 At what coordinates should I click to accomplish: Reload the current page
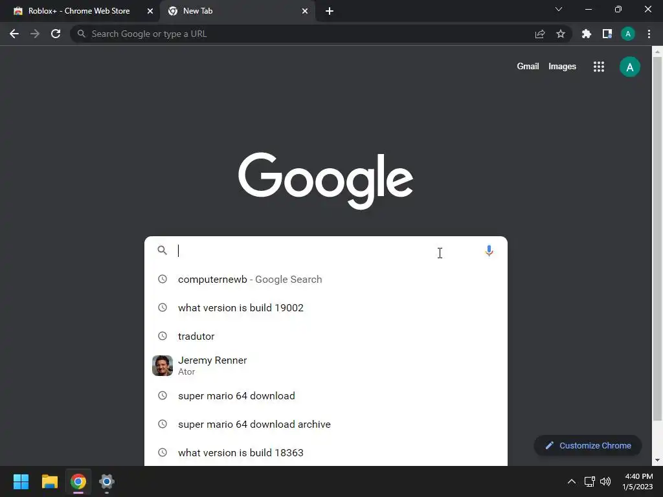(56, 34)
